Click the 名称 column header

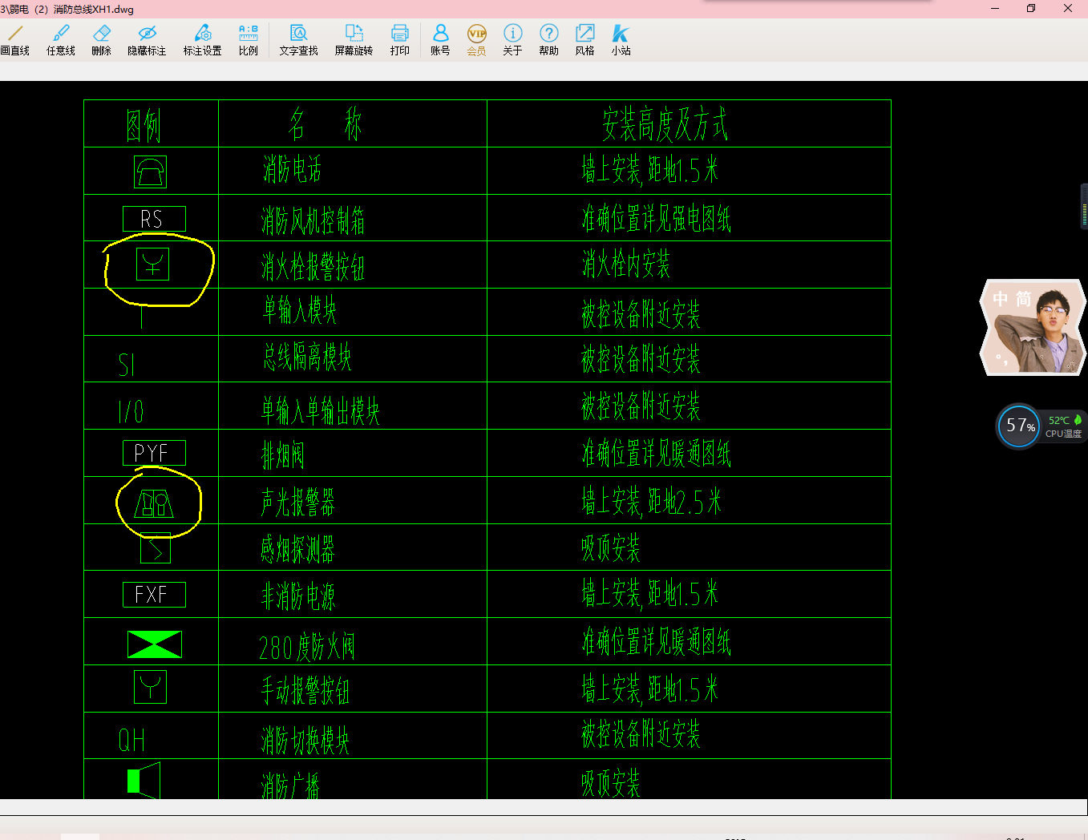point(326,124)
